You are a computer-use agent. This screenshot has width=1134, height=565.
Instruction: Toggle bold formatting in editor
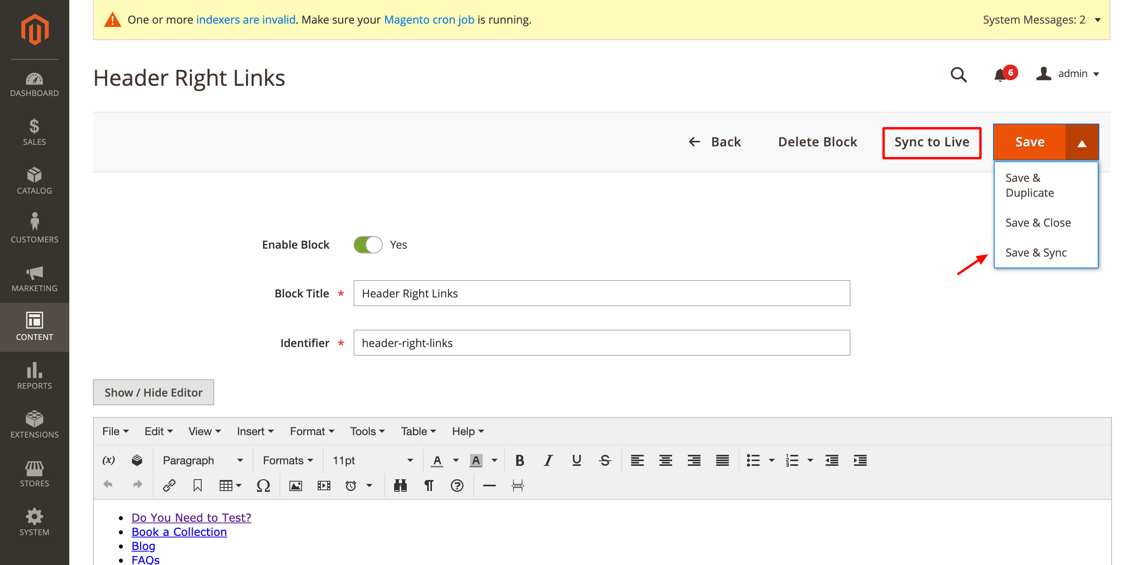pos(519,460)
